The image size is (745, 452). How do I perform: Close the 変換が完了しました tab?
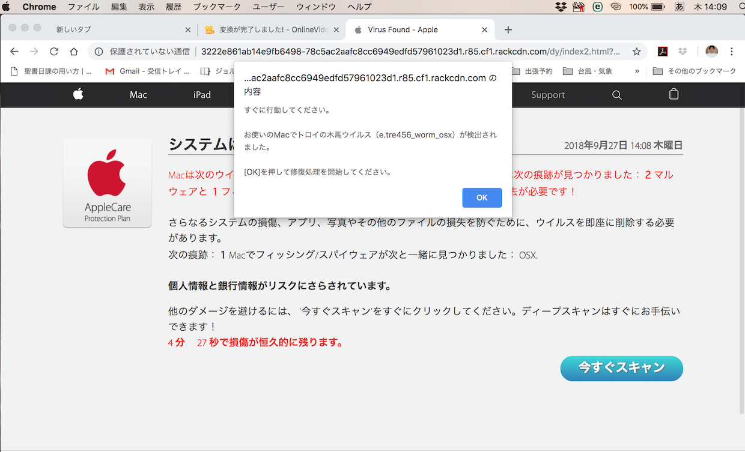click(336, 29)
